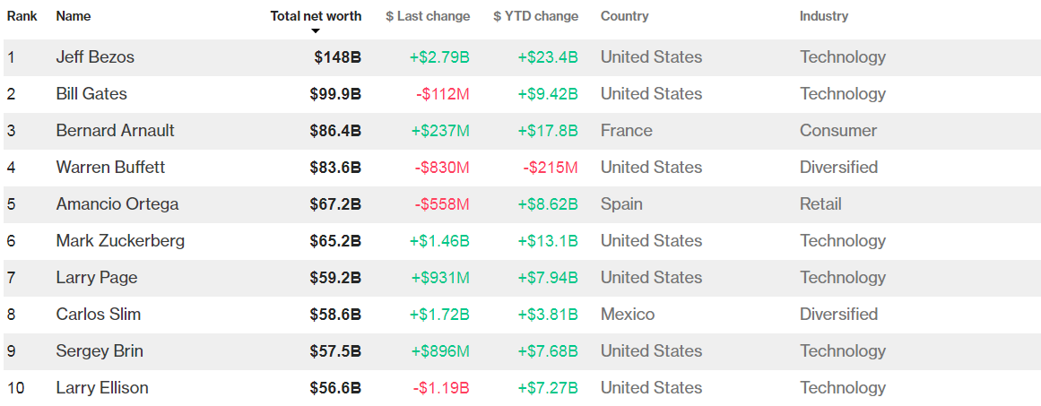The height and width of the screenshot is (406, 1041).
Task: Click Jeff Bezos $148B net worth value
Action: (x=338, y=57)
